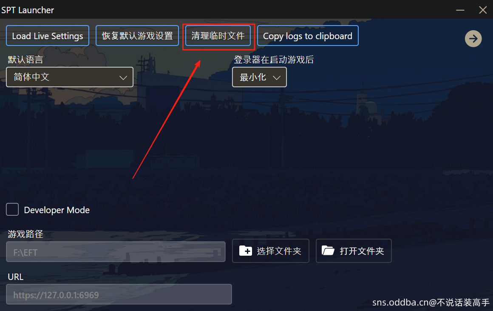Image resolution: width=493 pixels, height=311 pixels.
Task: Click the 最小化 dropdown chevron arrow
Action: click(277, 77)
